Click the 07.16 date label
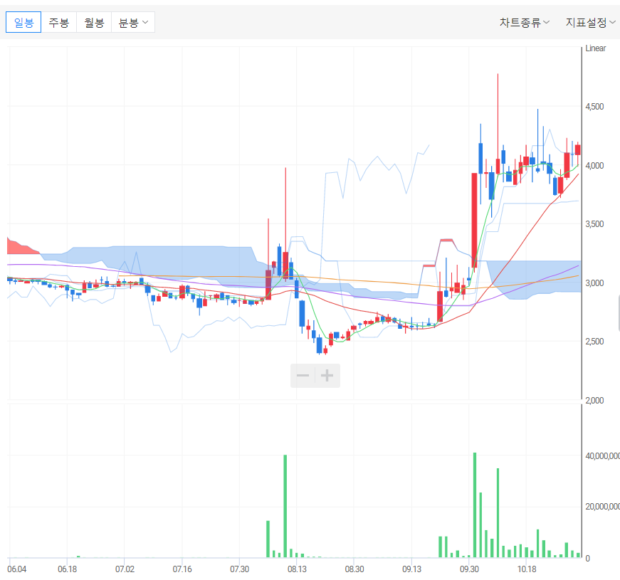The width and height of the screenshot is (620, 580). (x=182, y=569)
